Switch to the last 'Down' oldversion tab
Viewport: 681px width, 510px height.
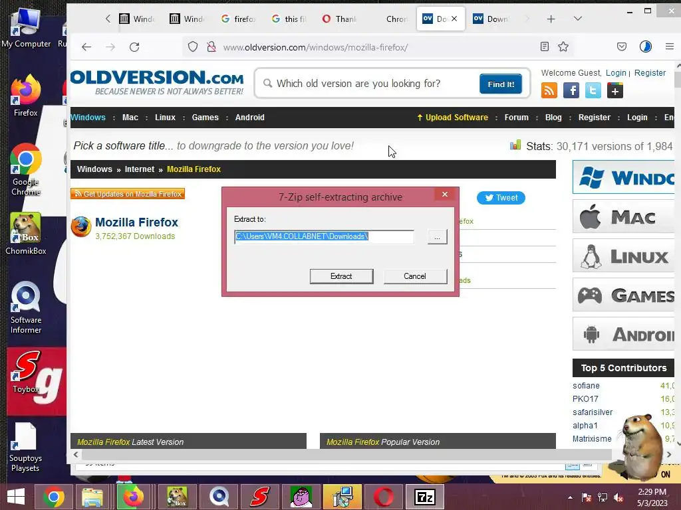point(491,19)
